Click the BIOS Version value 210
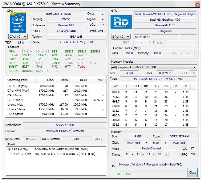 (77, 139)
